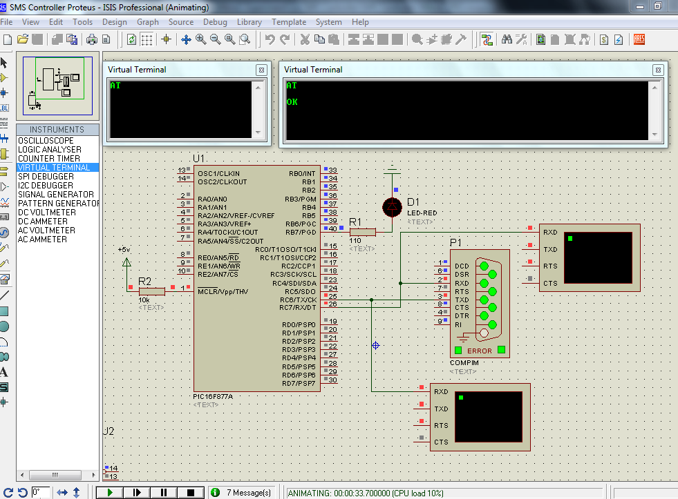Viewport: 678px width, 499px height.
Task: Click right terminal scrollbar up arrow
Action: (x=655, y=88)
